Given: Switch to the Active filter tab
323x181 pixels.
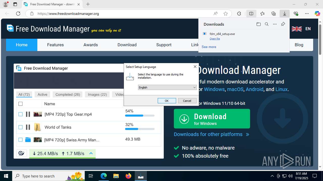Looking at the screenshot, I should coord(42,95).
